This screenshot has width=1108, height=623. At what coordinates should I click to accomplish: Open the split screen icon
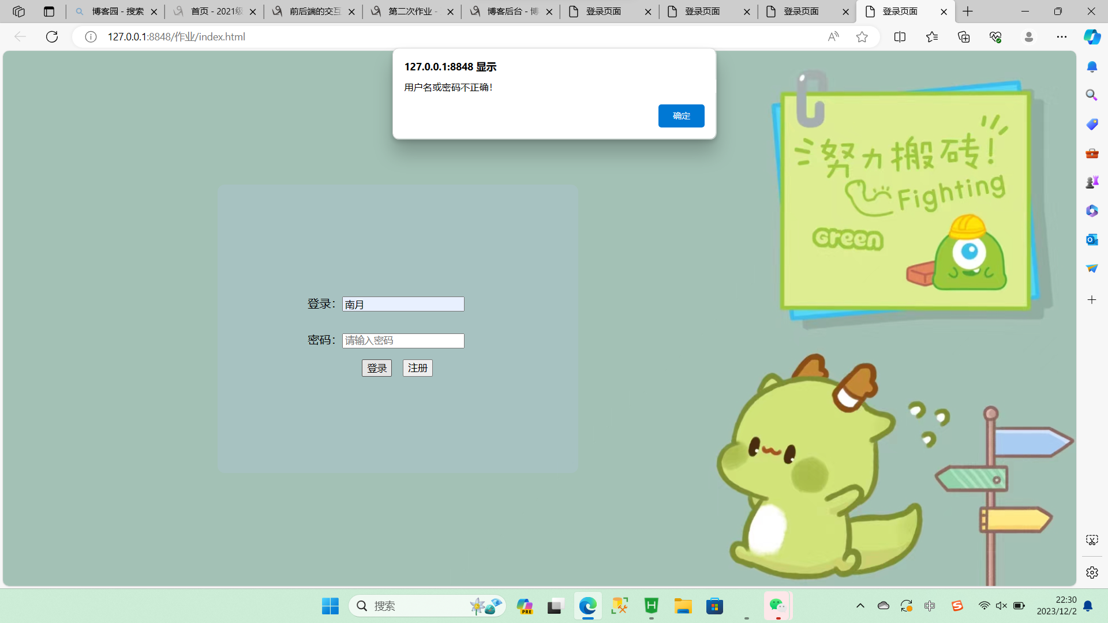click(x=900, y=37)
